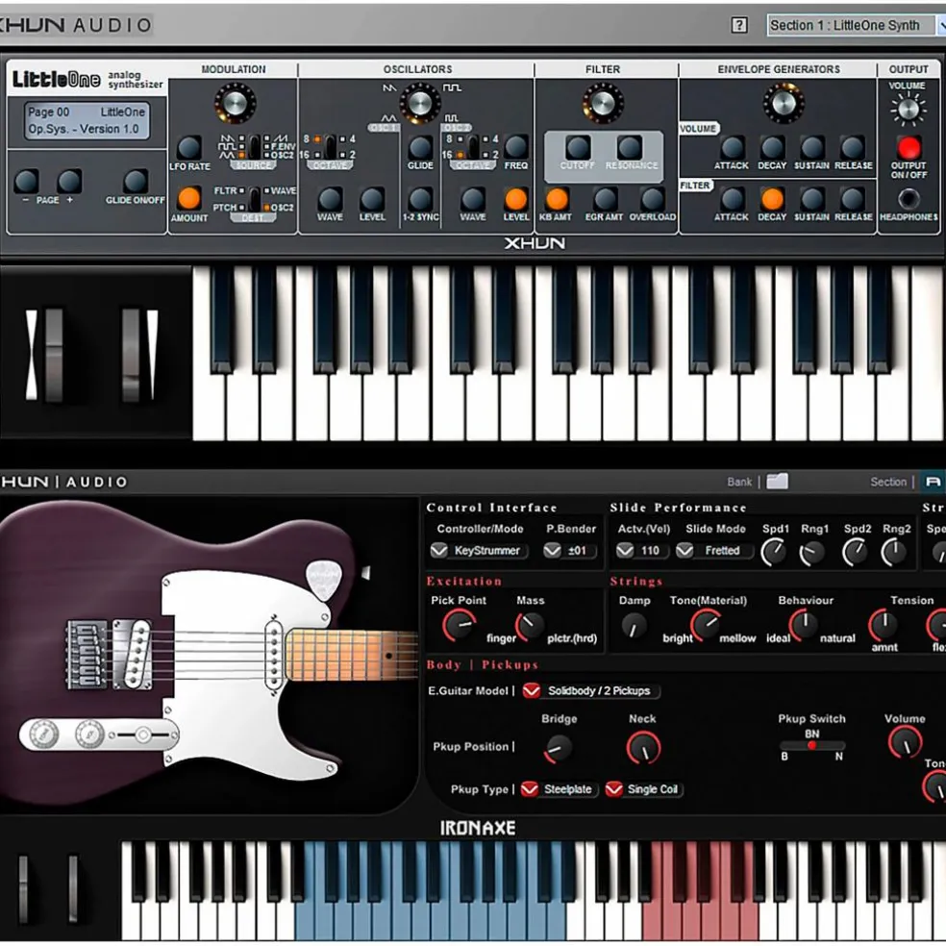Click the Neck pickup position knob

coord(643,748)
